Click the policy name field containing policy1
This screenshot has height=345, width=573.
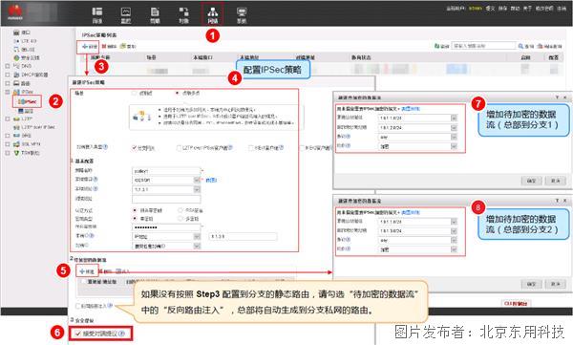pos(166,171)
